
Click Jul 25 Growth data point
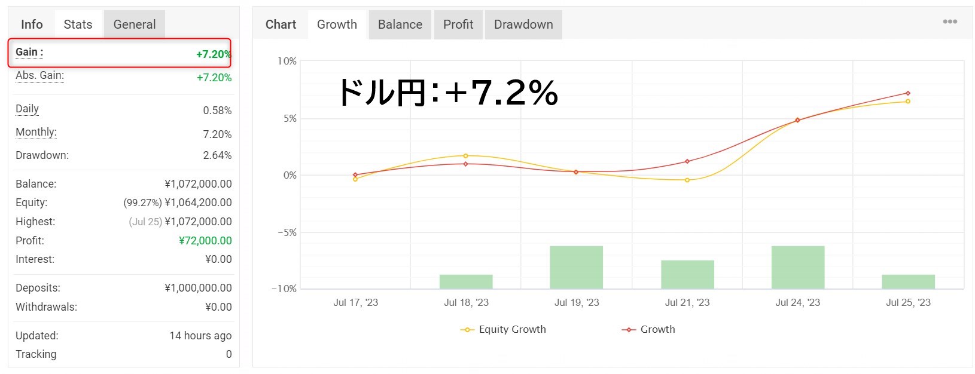click(908, 93)
